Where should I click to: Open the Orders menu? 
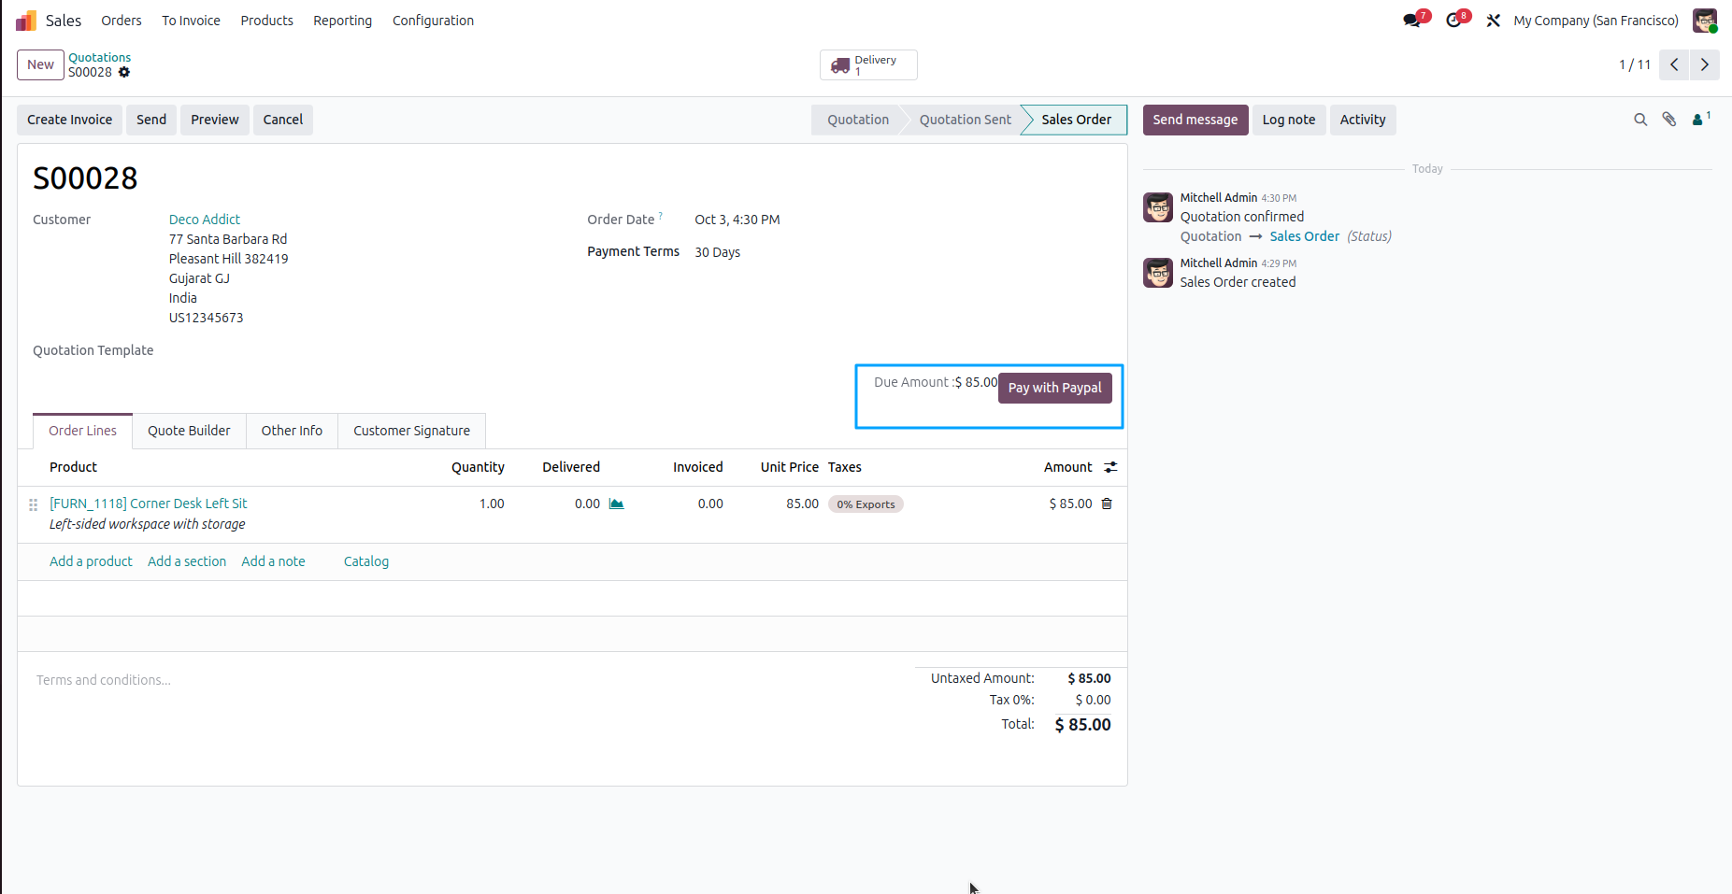click(122, 21)
